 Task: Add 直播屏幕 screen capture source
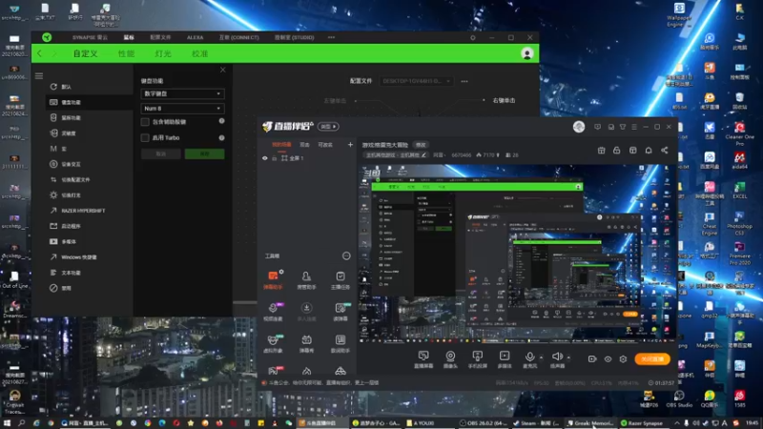point(423,359)
